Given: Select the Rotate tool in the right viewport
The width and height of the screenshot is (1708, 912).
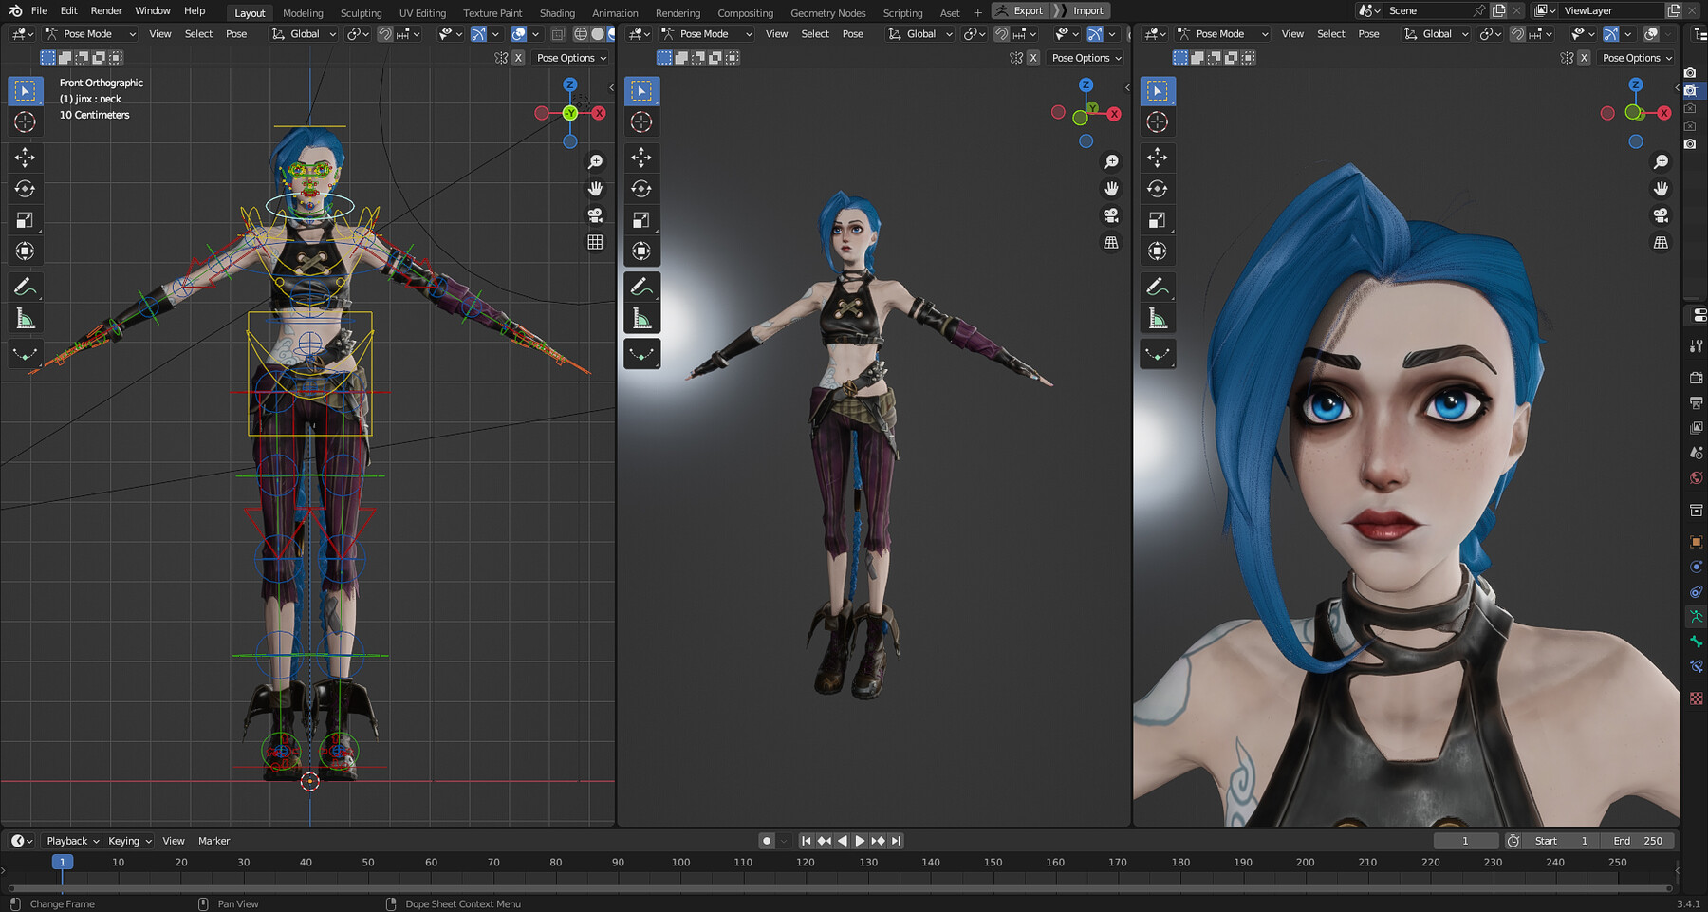Looking at the screenshot, I should click(1158, 189).
